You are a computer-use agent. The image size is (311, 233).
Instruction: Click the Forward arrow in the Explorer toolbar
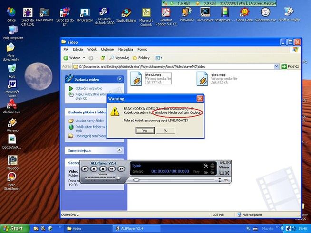click(x=91, y=58)
